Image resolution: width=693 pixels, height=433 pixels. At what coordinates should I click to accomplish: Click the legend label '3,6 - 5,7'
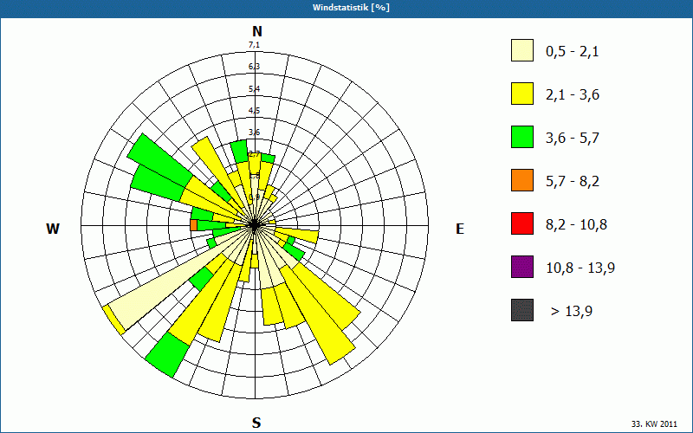(573, 139)
